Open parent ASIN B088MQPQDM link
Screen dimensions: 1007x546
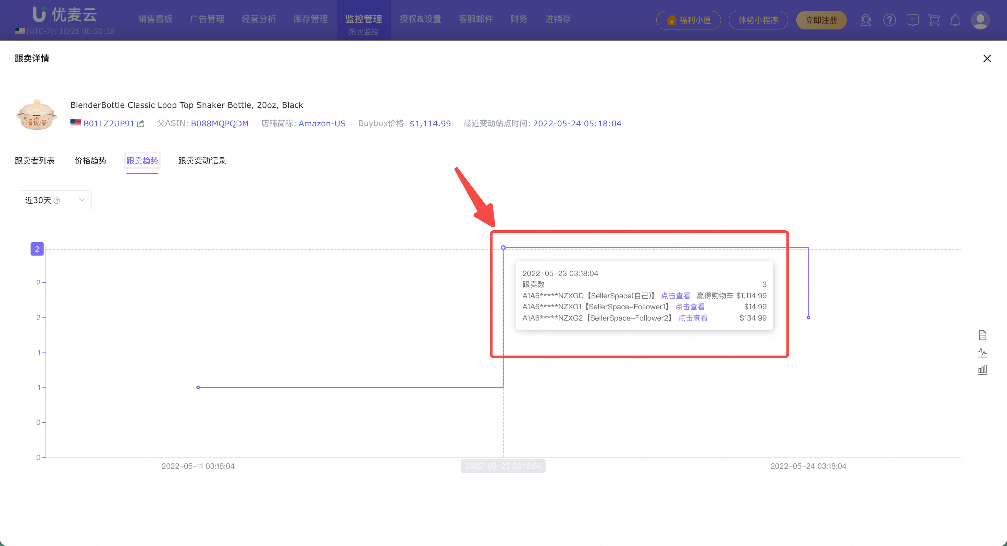pos(219,124)
